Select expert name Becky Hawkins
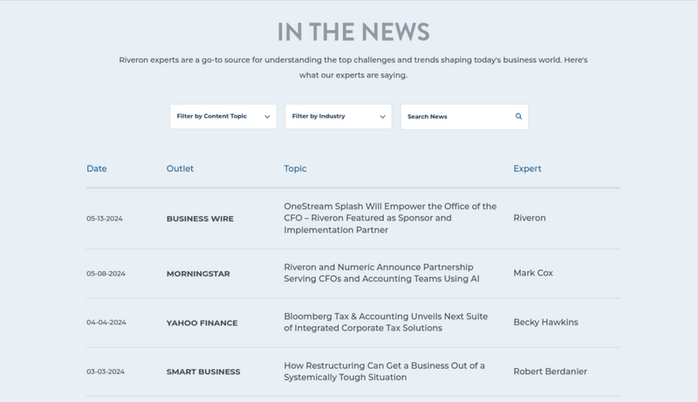Viewport: 698px width, 402px height. click(545, 322)
